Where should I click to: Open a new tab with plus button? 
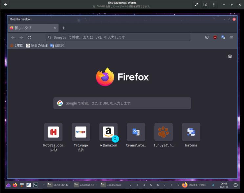(63, 28)
